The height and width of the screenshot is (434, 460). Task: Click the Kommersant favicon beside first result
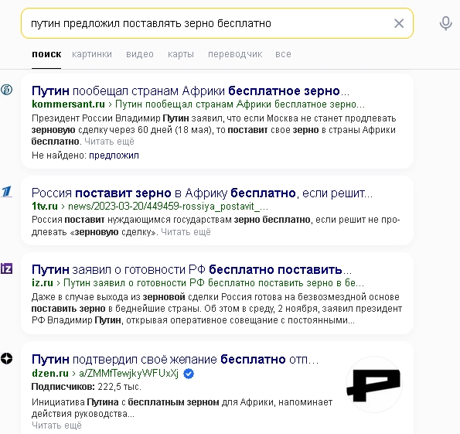(x=6, y=90)
